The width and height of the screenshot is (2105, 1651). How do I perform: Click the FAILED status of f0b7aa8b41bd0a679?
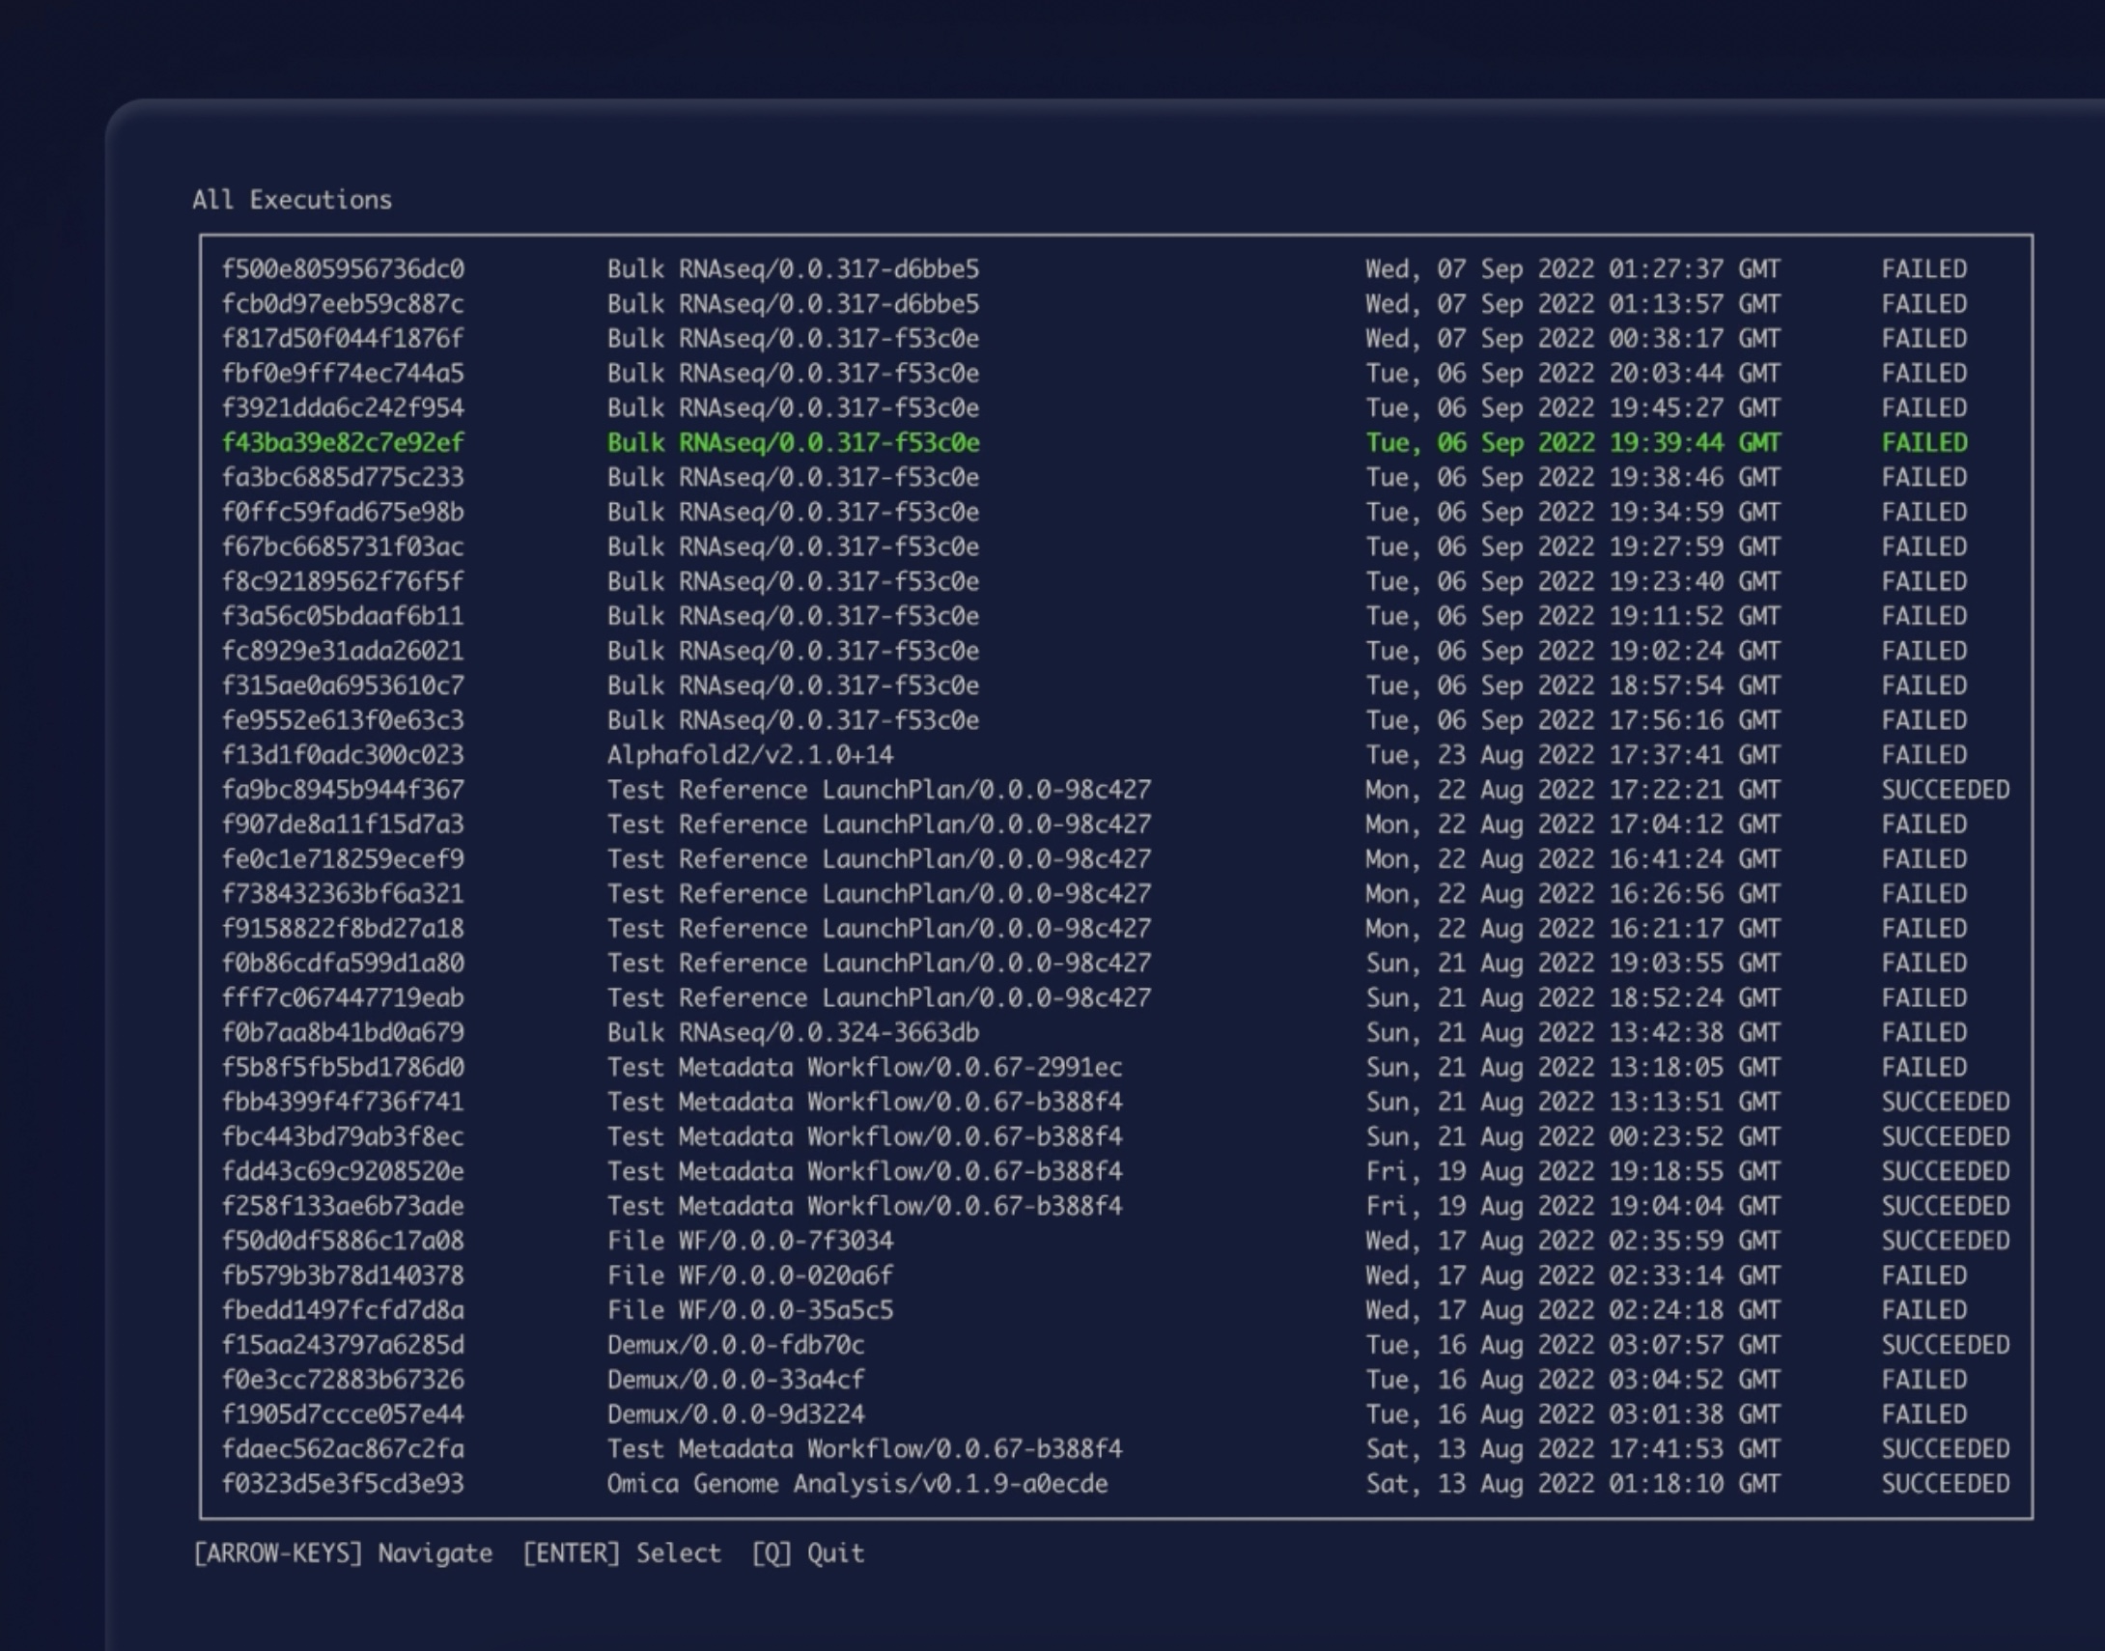pos(1923,1032)
